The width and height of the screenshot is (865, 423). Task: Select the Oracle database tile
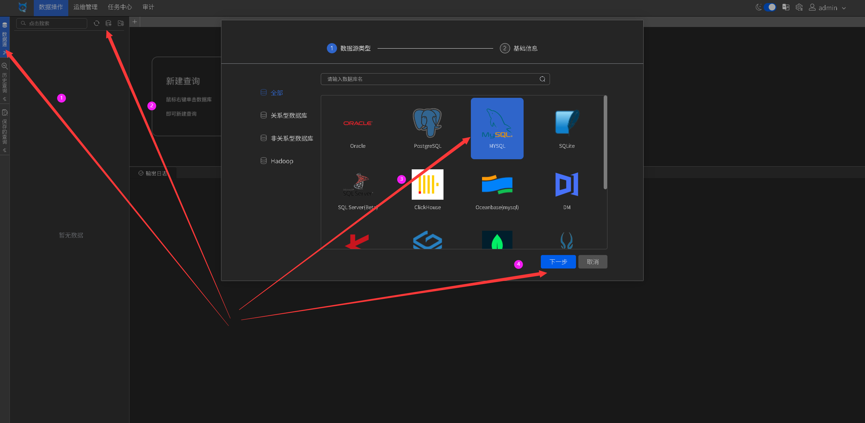pos(358,129)
